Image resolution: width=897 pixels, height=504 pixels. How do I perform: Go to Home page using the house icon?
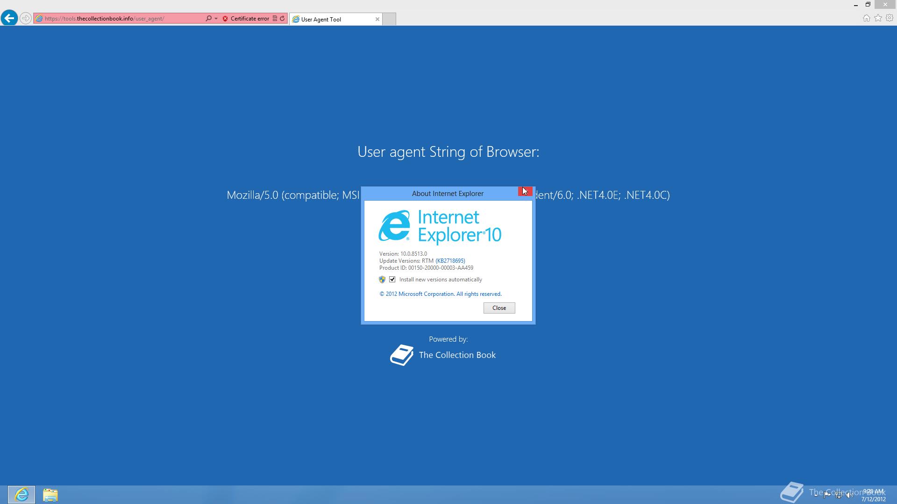pos(866,18)
